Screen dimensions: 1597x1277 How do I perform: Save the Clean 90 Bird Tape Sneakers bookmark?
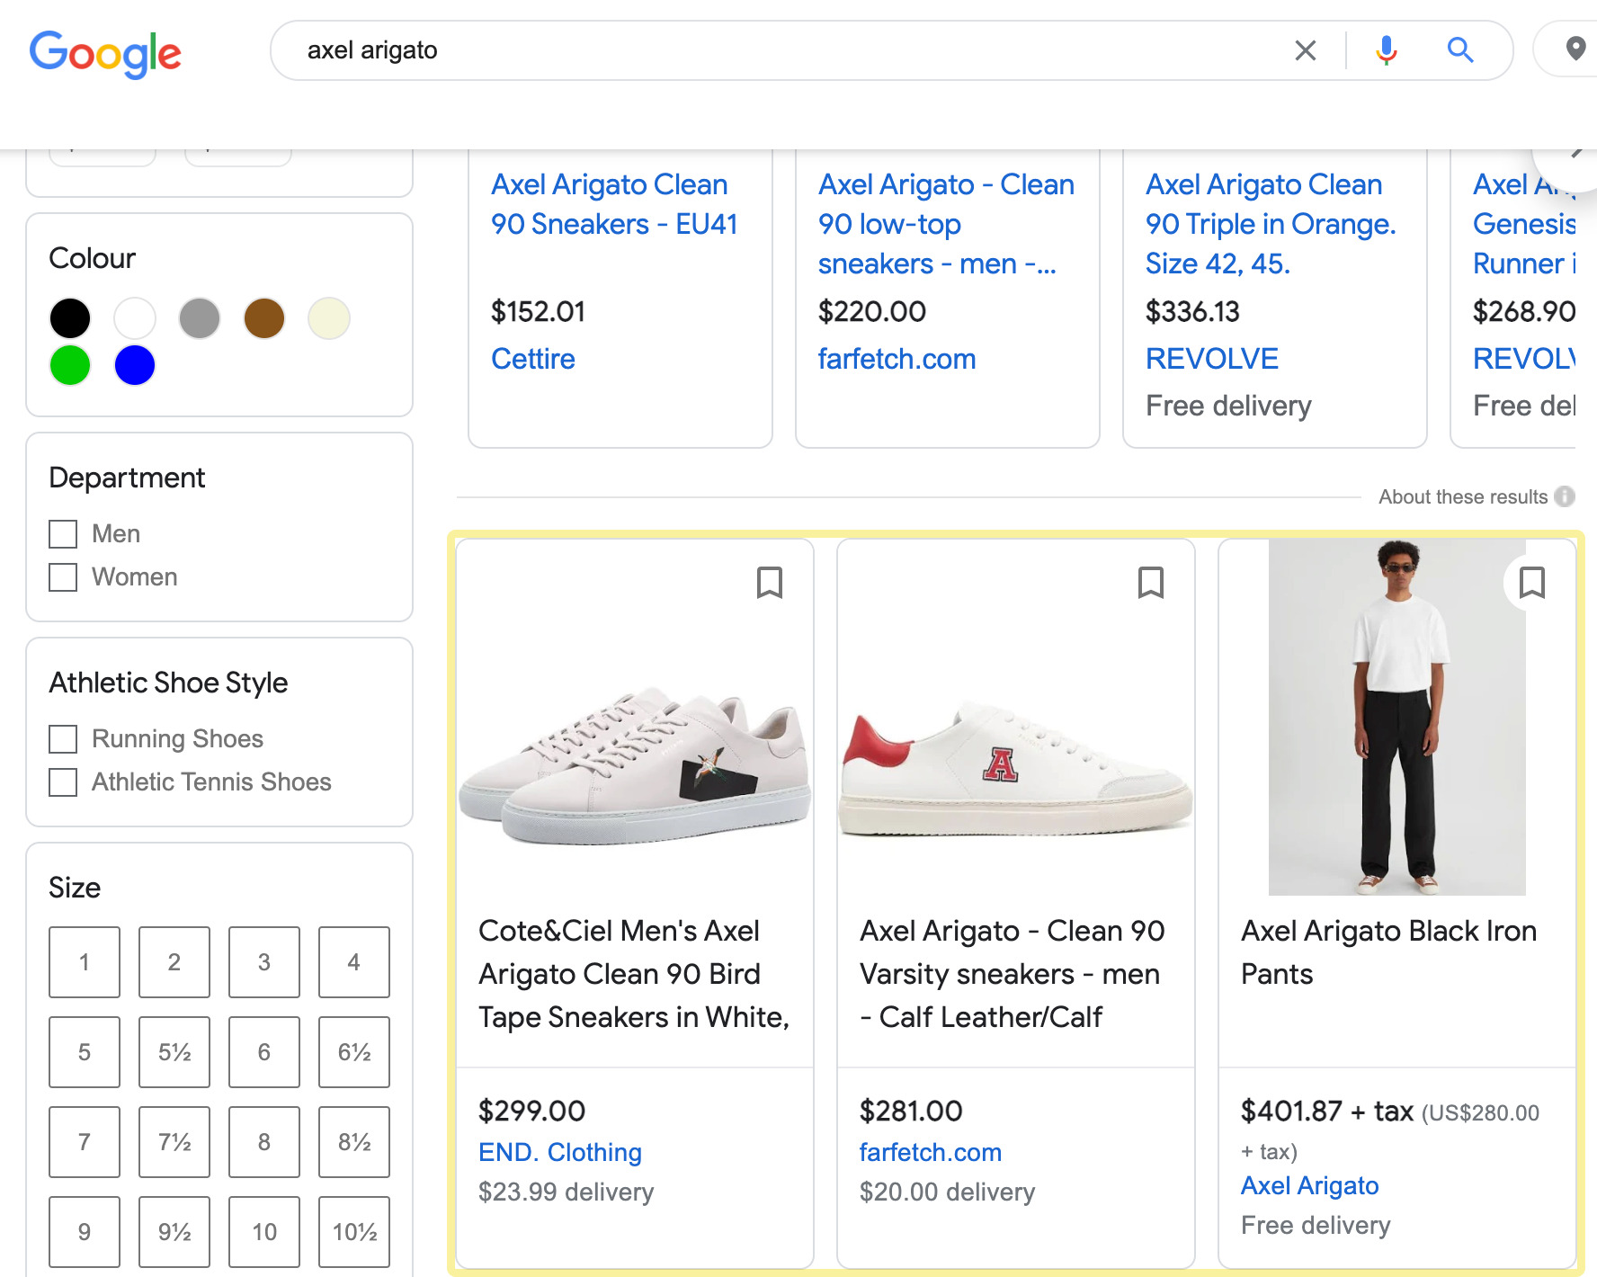tap(770, 583)
